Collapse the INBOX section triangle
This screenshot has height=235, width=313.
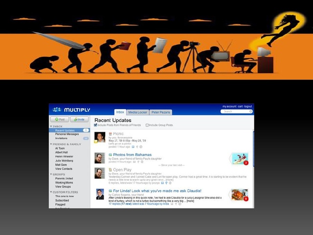[51, 126]
